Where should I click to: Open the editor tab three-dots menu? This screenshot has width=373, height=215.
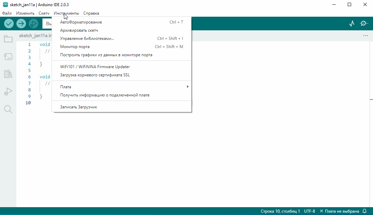tap(365, 36)
